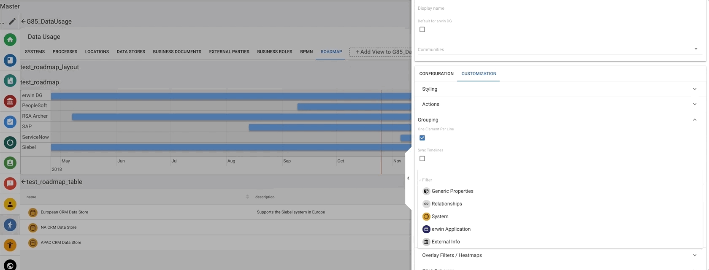The image size is (709, 270).
Task: Open the red bank building sidebar icon
Action: (x=10, y=101)
